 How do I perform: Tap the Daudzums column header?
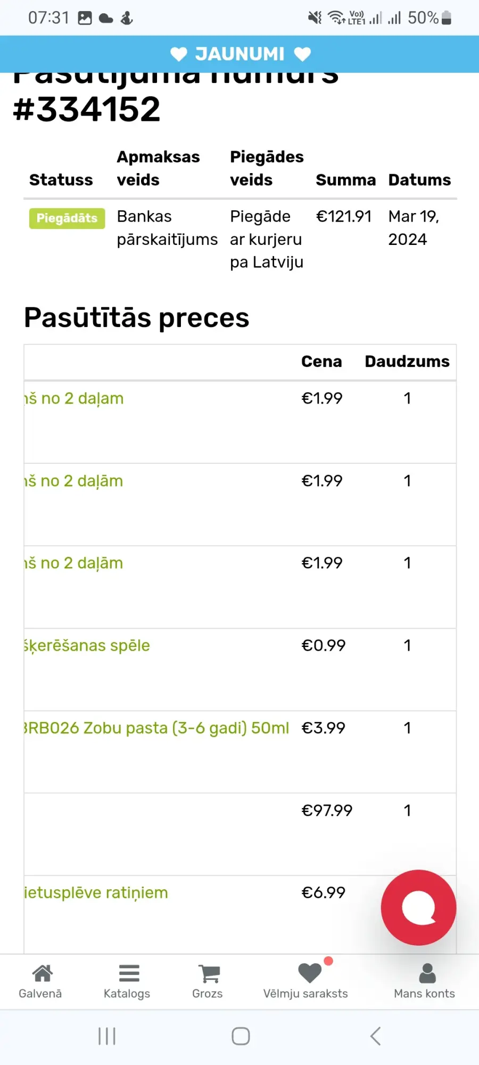407,362
